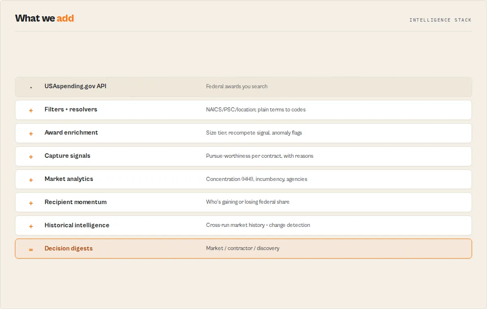Click the plus icon beside Historical intelligence

pyautogui.click(x=31, y=226)
